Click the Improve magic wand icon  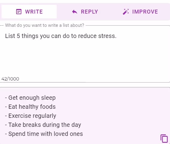coord(126,11)
